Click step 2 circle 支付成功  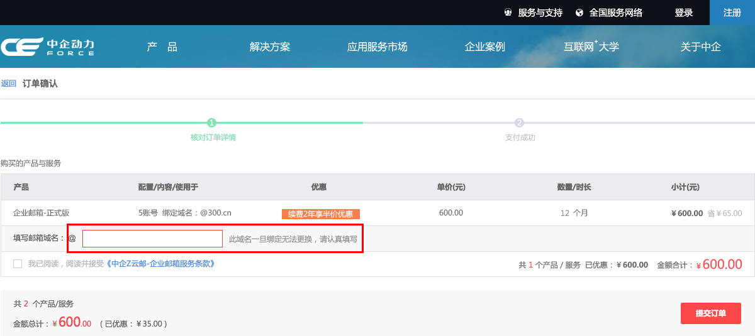[519, 122]
